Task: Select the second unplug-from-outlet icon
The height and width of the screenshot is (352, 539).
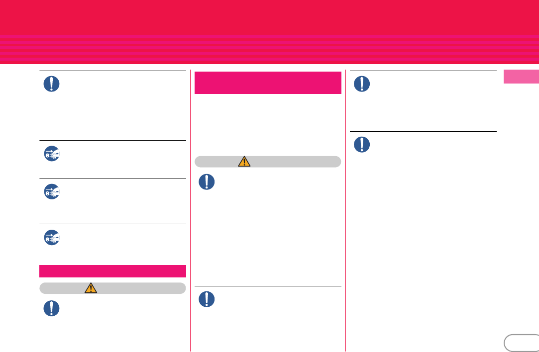Action: tap(52, 191)
